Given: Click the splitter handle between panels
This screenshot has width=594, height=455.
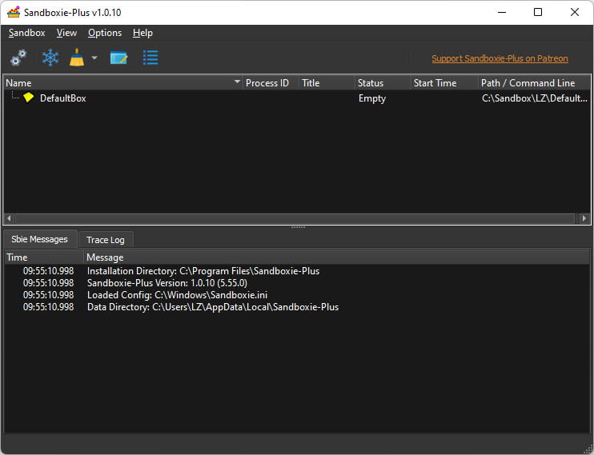Looking at the screenshot, I should click(x=298, y=227).
